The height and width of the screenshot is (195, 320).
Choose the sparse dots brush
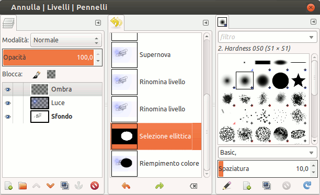point(280,116)
